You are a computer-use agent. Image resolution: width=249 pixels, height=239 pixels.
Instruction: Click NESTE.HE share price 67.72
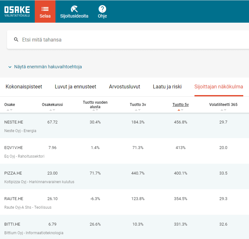[52, 122]
